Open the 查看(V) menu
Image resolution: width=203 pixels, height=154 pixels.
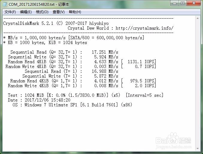click(58, 12)
